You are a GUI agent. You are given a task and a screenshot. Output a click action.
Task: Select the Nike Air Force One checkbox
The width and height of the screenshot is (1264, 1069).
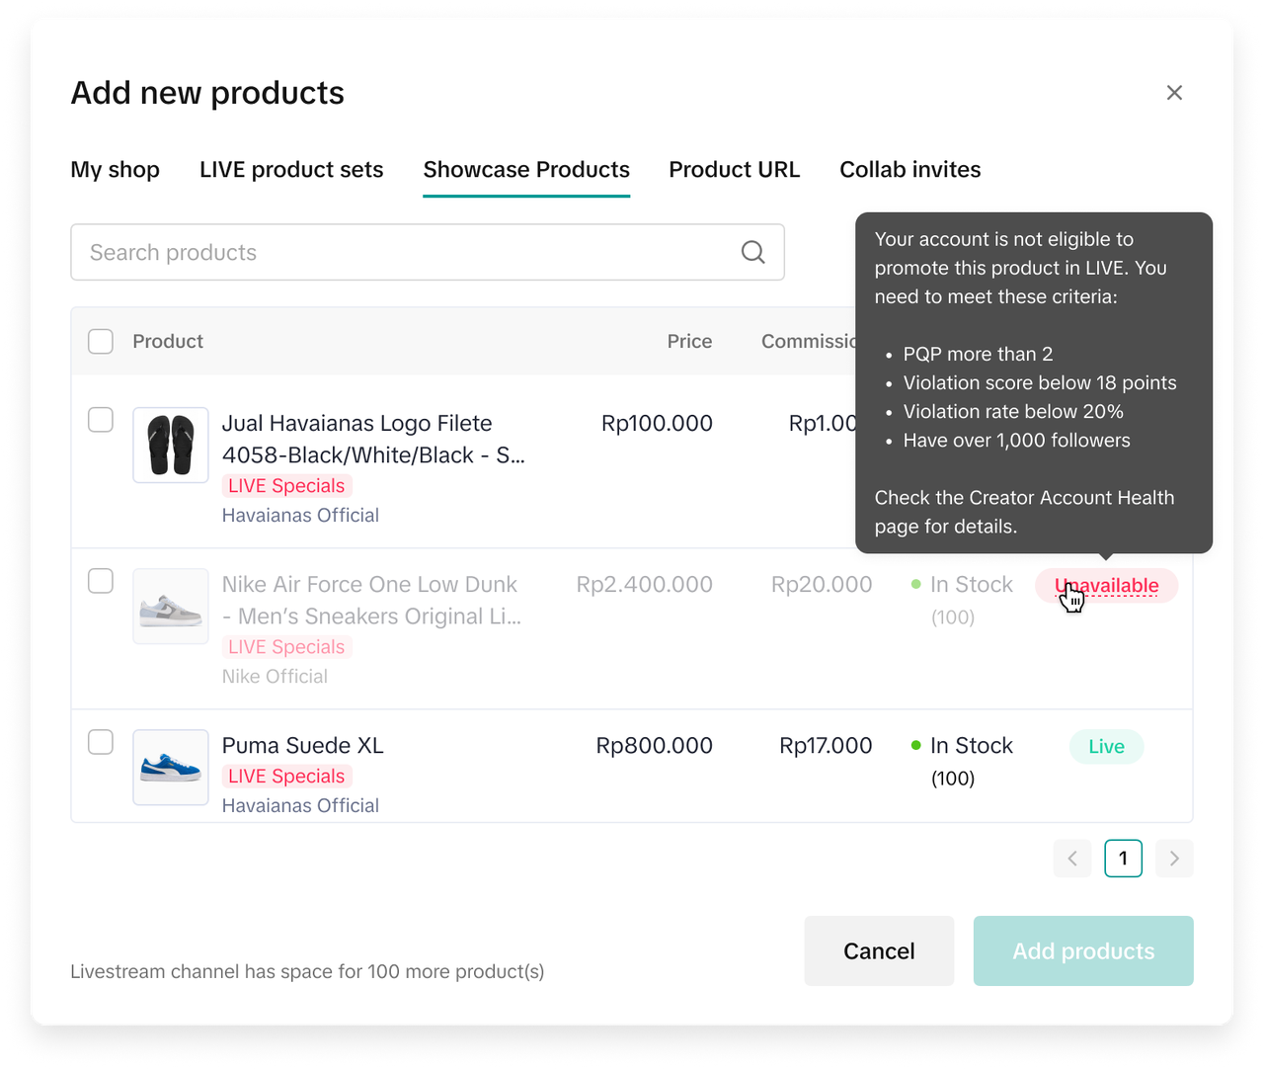pyautogui.click(x=101, y=581)
